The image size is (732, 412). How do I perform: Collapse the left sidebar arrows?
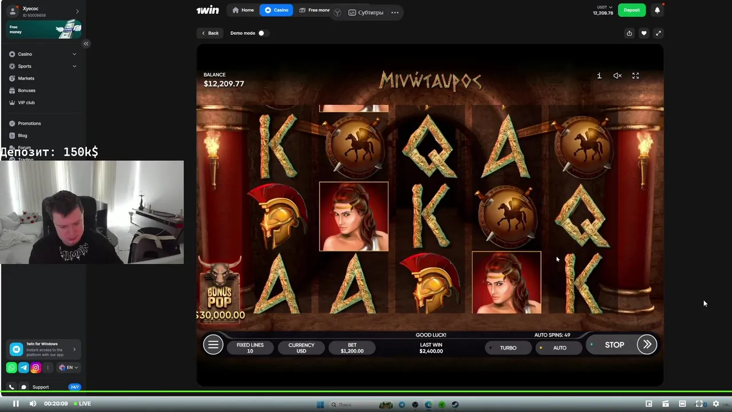point(86,43)
